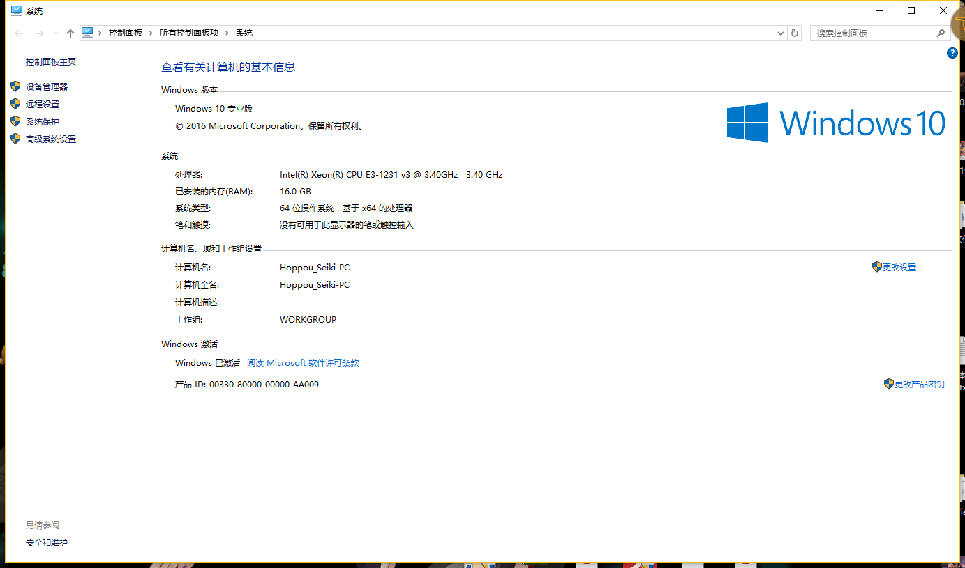
Task: Click the product ID "00330-80000-00000-AA009"
Action: point(264,384)
